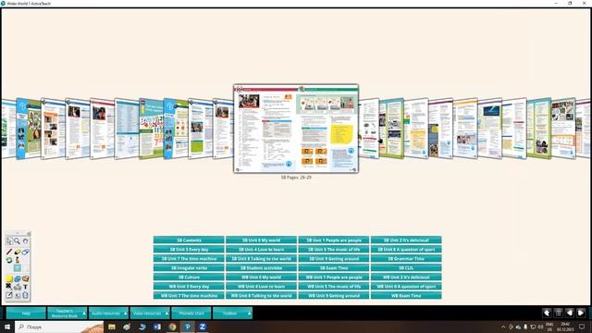This screenshot has height=333, width=592.
Task: Click the notepad edit tool icon
Action: [x=9, y=295]
